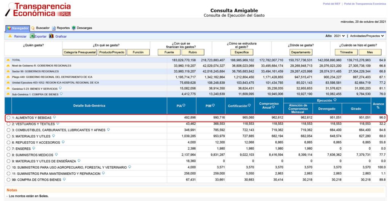The width and height of the screenshot is (390, 201).
Task: Click up arrow icon for Pliego 449 row
Action: (8, 77)
